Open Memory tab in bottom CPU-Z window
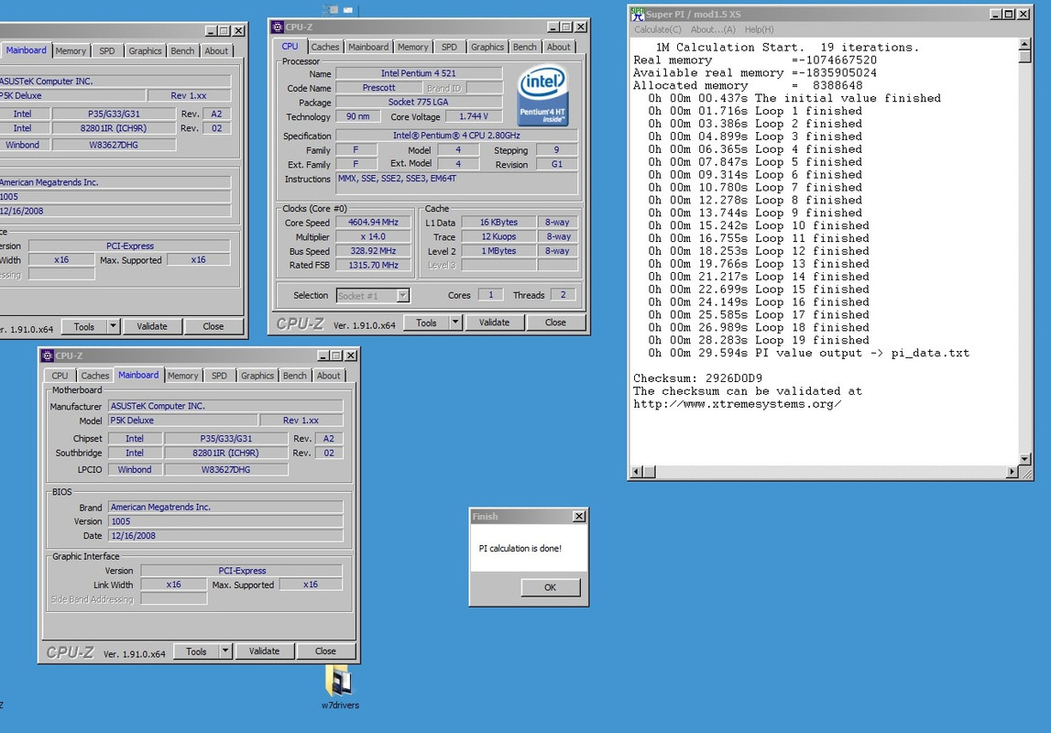 [183, 376]
